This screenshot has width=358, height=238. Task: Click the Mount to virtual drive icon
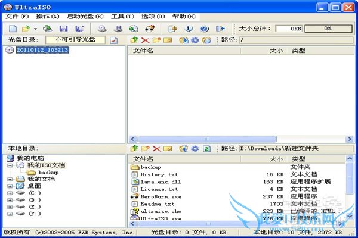(134, 29)
